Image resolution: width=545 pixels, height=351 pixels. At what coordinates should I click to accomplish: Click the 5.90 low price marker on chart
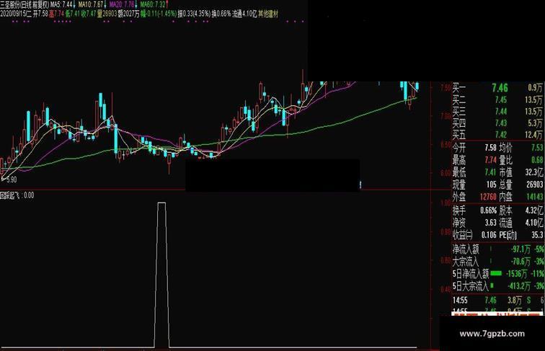click(x=11, y=179)
